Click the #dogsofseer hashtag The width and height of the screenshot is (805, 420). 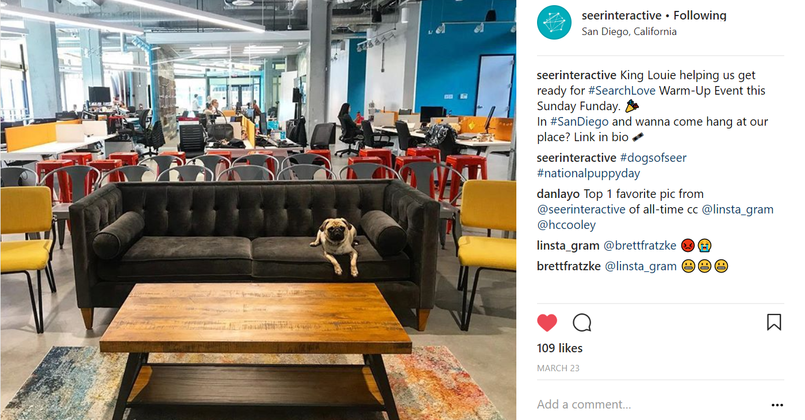(653, 158)
